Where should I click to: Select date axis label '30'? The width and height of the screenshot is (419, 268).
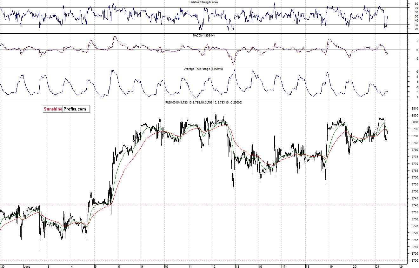(3, 266)
